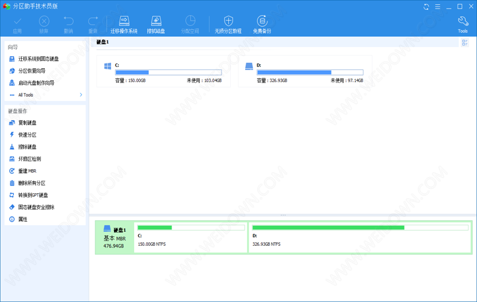477x302 pixels.
Task: Click D: partition bar in disk map
Action: point(360,237)
